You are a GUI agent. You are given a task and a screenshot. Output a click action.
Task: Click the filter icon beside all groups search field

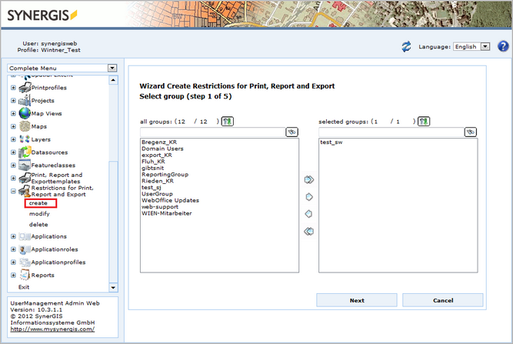point(291,132)
